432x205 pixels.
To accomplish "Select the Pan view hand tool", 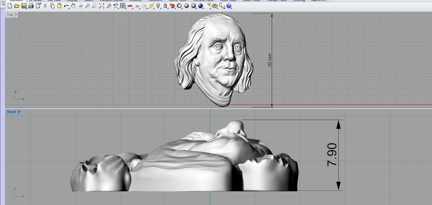I will click(73, 6).
